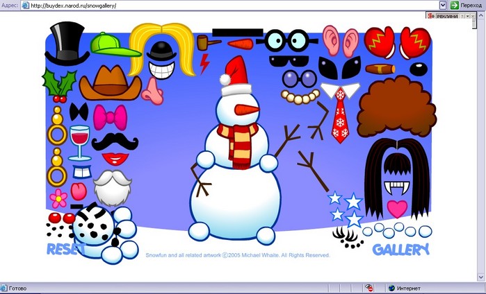Viewport: 486px width, 294px height.
Task: Choose the small black bowler hat
Action: 161,51
